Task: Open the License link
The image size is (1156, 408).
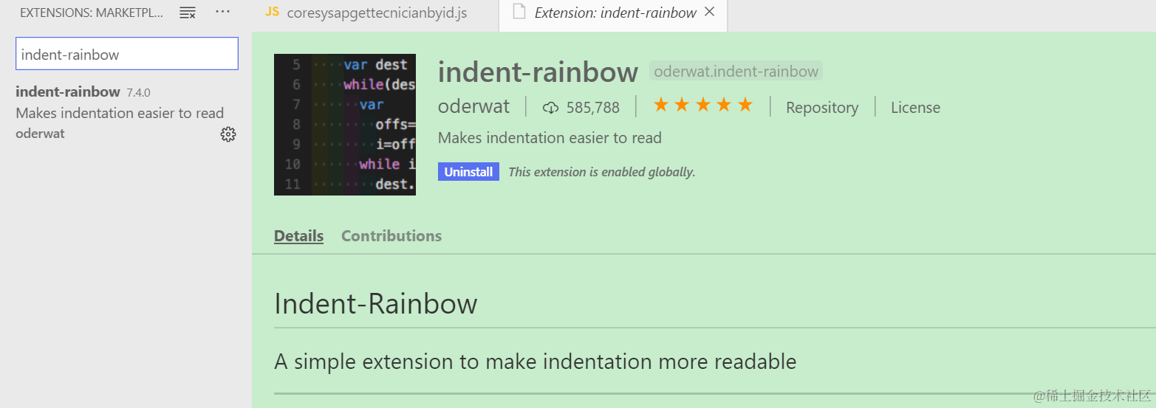Action: pyautogui.click(x=915, y=108)
